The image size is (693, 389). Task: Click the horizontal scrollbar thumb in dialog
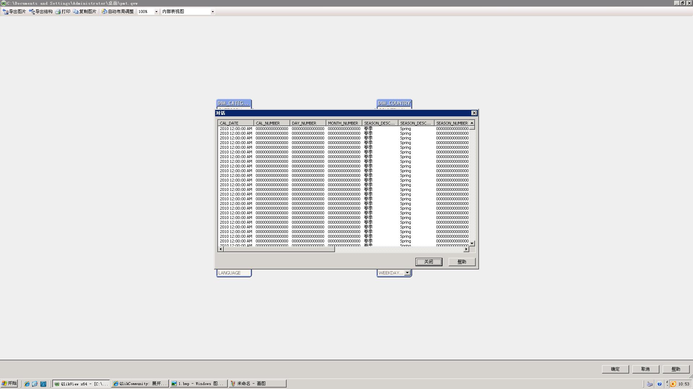(x=279, y=249)
